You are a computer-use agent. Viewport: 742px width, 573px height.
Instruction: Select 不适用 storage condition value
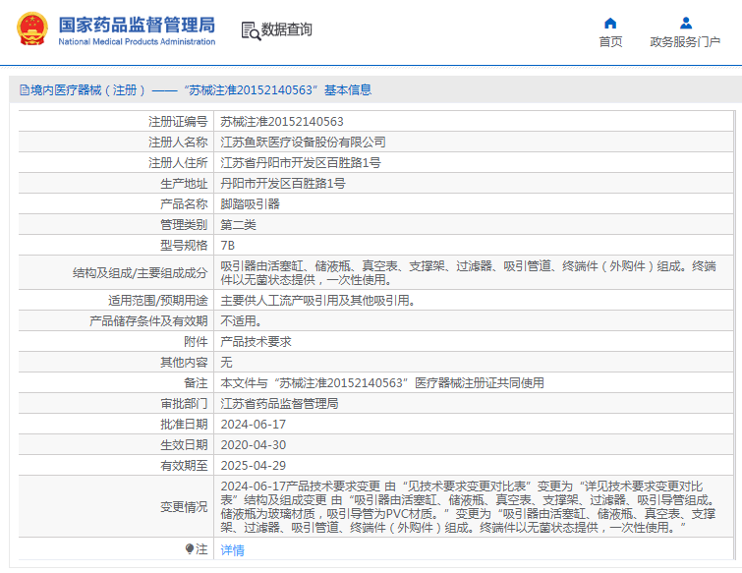pos(242,321)
